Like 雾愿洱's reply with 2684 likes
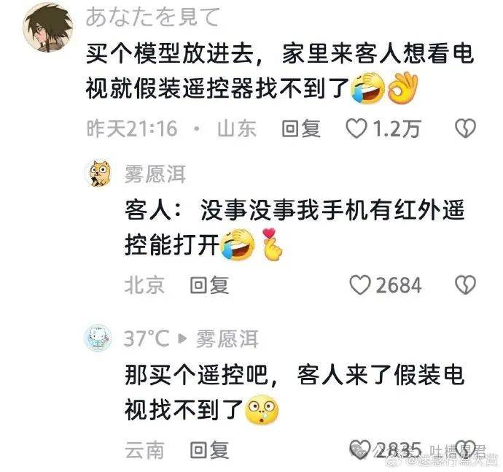The width and height of the screenshot is (503, 472). point(359,285)
